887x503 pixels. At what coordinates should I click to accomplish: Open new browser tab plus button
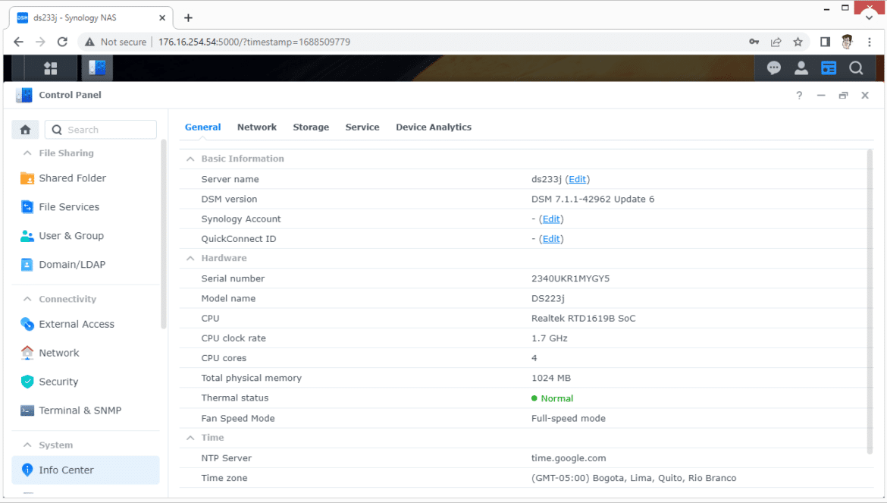point(188,17)
